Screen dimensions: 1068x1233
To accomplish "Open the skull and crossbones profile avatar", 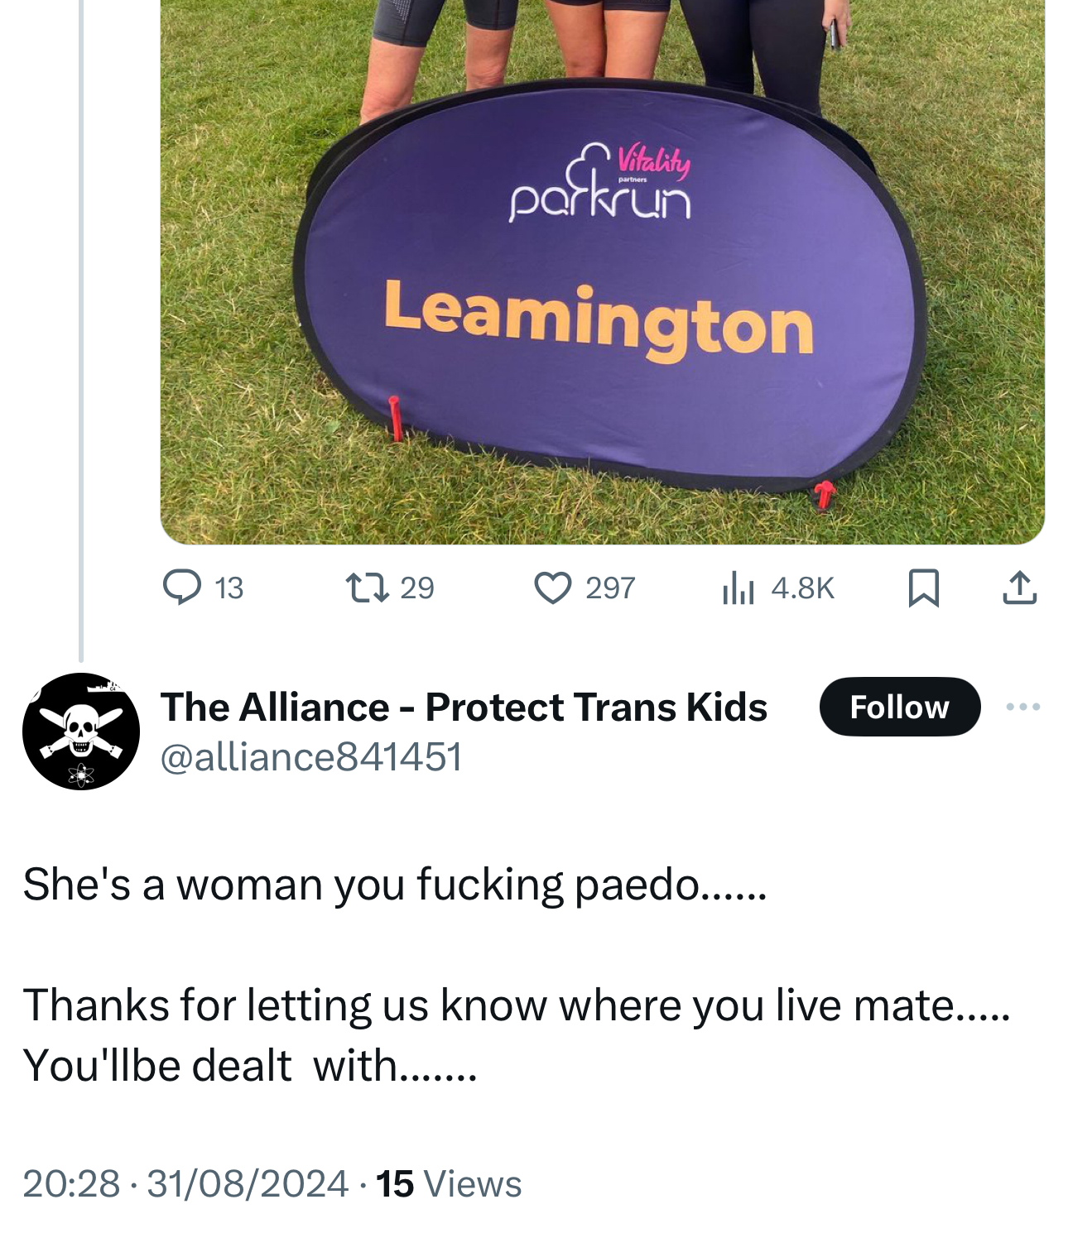I will tap(81, 732).
